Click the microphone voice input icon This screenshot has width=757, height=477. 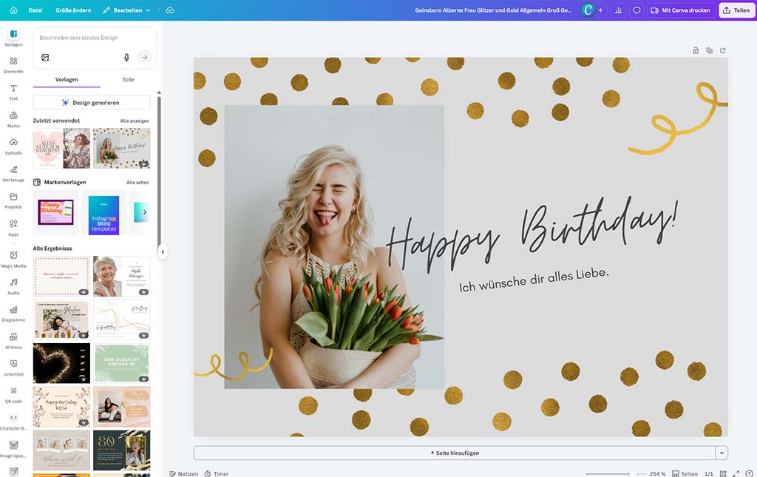pos(126,58)
